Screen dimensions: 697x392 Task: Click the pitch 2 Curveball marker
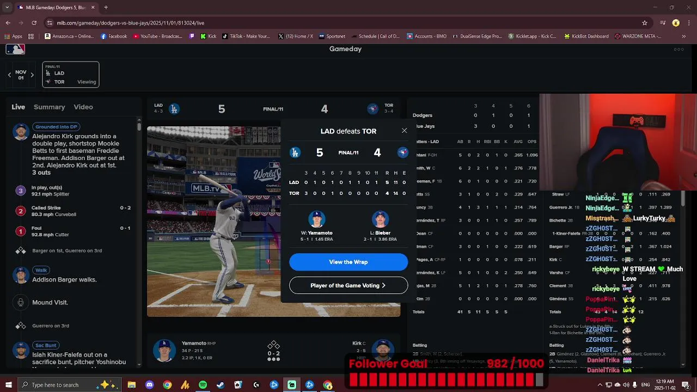tap(21, 211)
